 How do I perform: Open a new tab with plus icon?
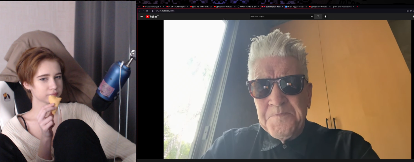point(357,7)
